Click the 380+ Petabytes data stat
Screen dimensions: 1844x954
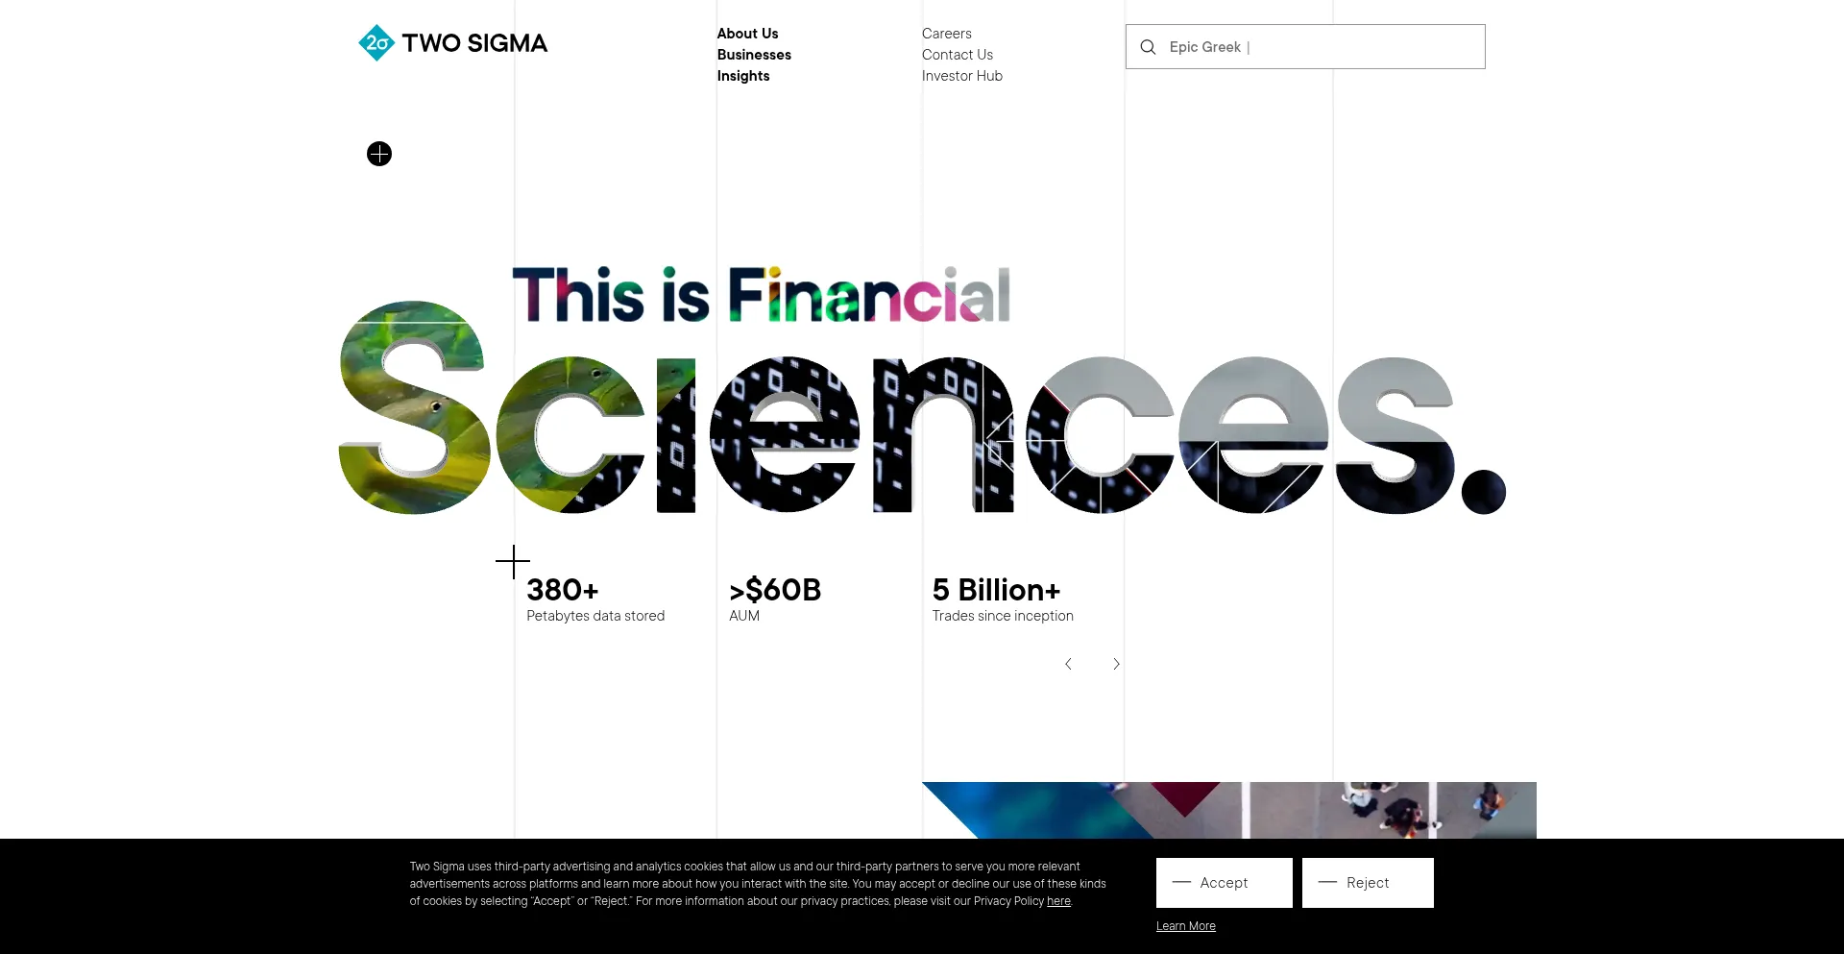[594, 599]
